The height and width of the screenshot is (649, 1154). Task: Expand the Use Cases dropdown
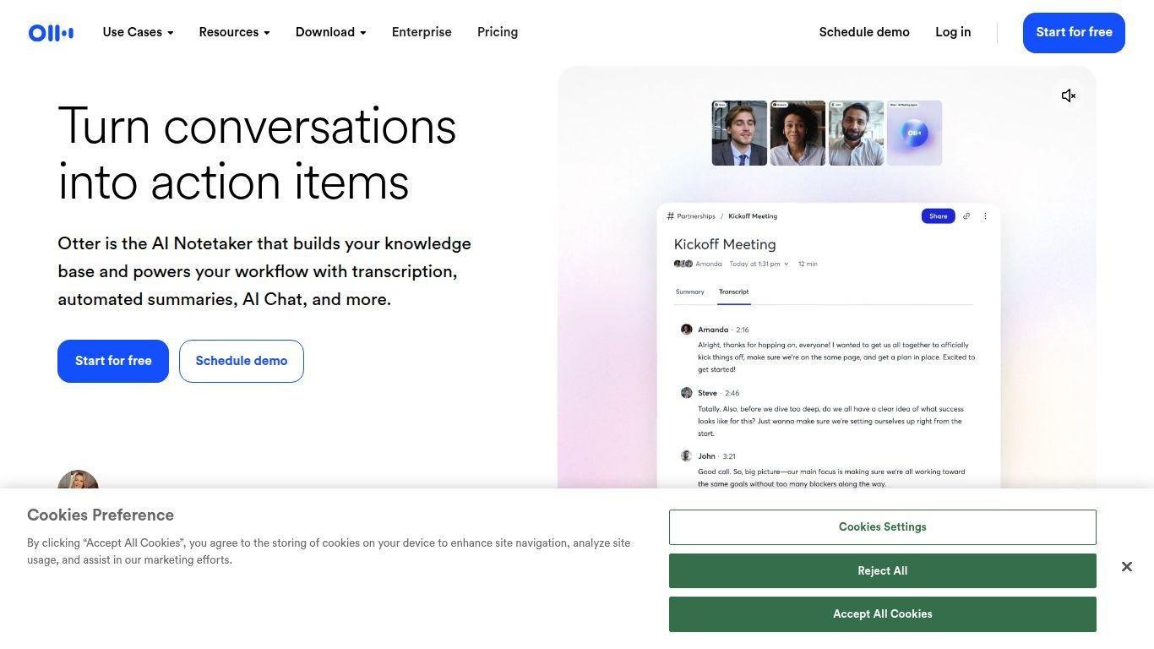[x=138, y=32]
